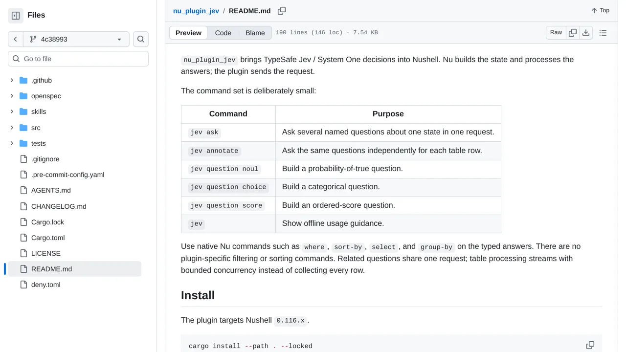626x352 pixels.
Task: Click the 'jev annotate' command cell
Action: click(x=228, y=151)
